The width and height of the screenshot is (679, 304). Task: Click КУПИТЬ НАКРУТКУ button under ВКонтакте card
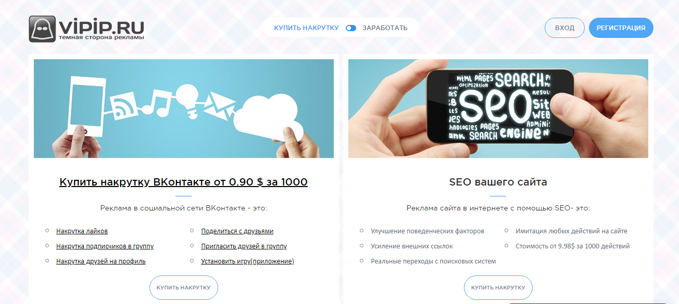[x=184, y=287]
